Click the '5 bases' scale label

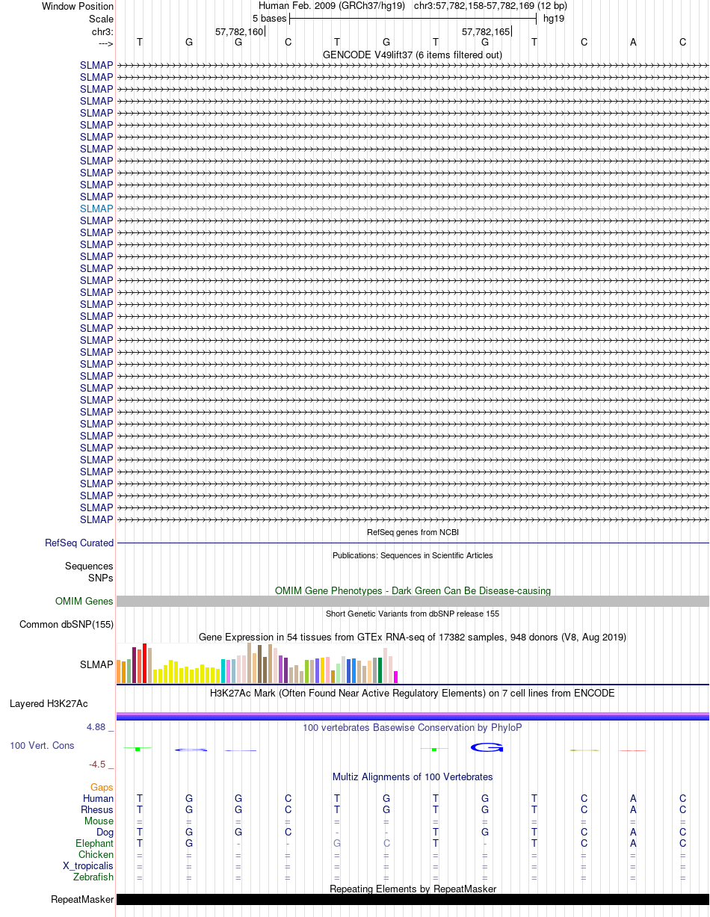click(x=269, y=18)
